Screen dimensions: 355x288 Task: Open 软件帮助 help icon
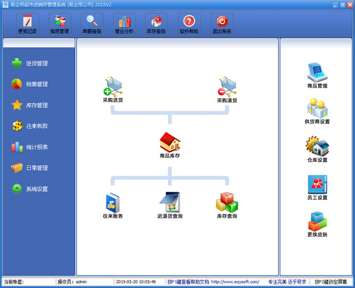pyautogui.click(x=189, y=24)
